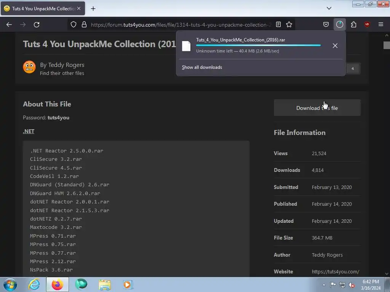Click Maxtocode 3.2.rar entry

click(x=56, y=227)
